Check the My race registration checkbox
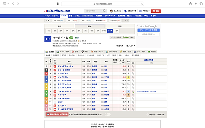The height and width of the screenshot is (128, 205). [148, 114]
